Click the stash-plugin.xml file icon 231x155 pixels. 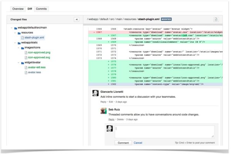click(22, 38)
